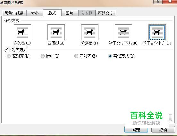Image resolution: width=177 pixels, height=136 pixels.
Task: Choose 居中 horizontal alignment
Action: (50, 56)
